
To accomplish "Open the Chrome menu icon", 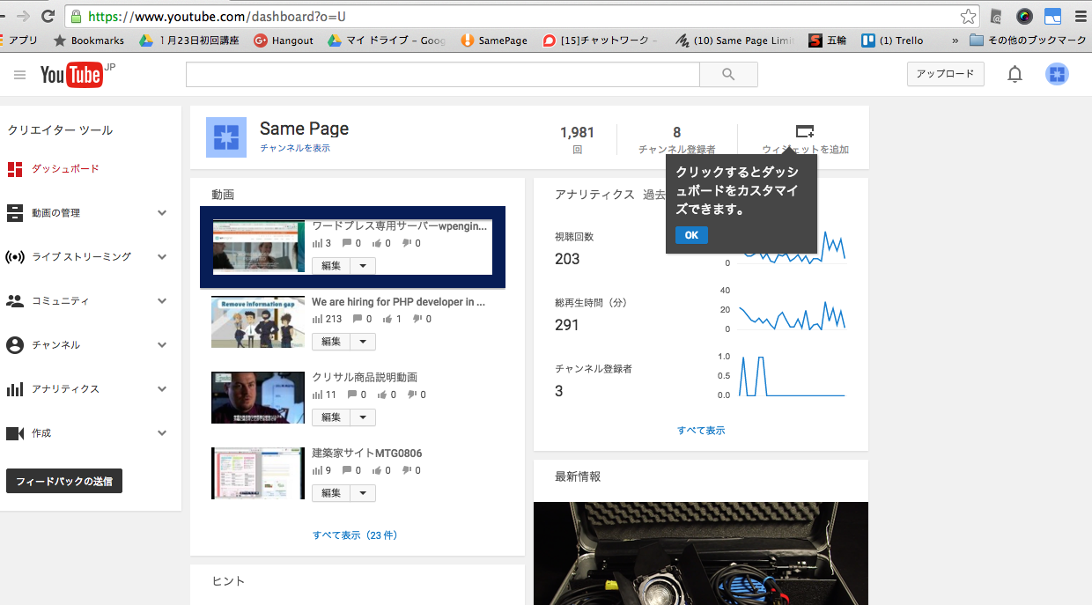I will click(1081, 16).
